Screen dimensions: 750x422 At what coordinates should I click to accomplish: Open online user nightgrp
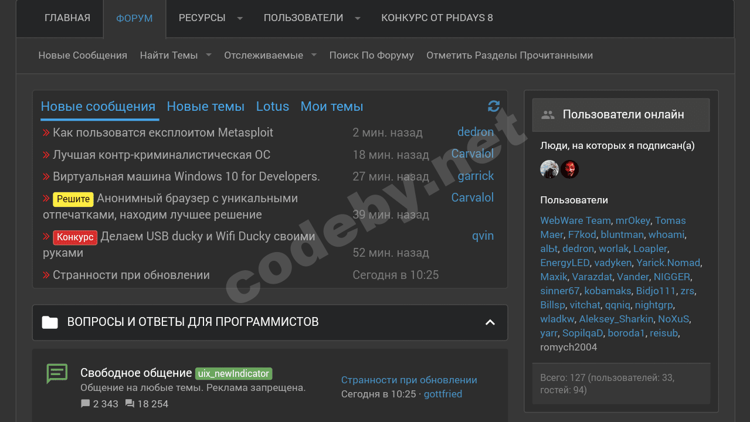tap(654, 305)
